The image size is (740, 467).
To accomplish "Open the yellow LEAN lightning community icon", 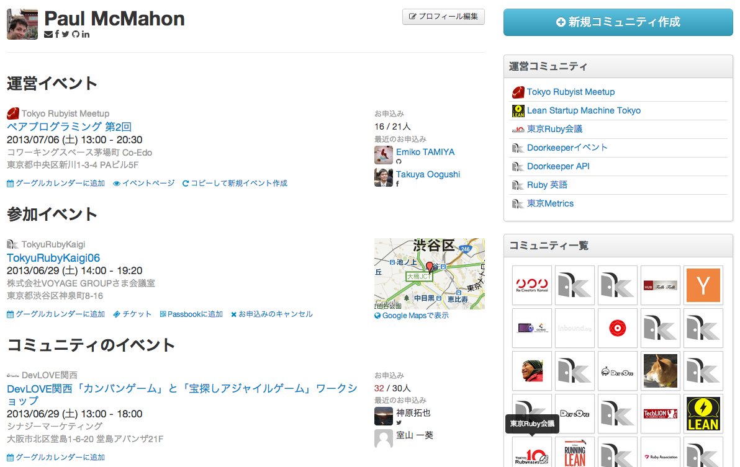I will [x=703, y=414].
